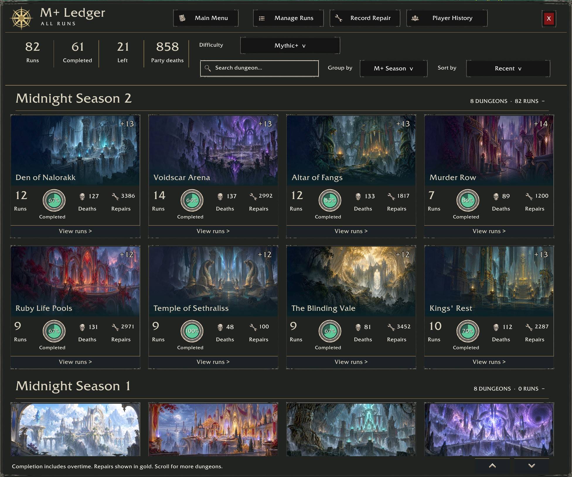Collapse the Midnight Season 1 section
Viewport: 572px width, 477px height.
coord(543,388)
